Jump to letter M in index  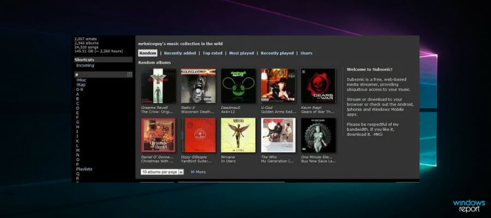pyautogui.click(x=77, y=150)
